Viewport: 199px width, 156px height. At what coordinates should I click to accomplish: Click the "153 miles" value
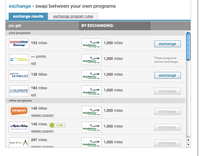coord(39,43)
